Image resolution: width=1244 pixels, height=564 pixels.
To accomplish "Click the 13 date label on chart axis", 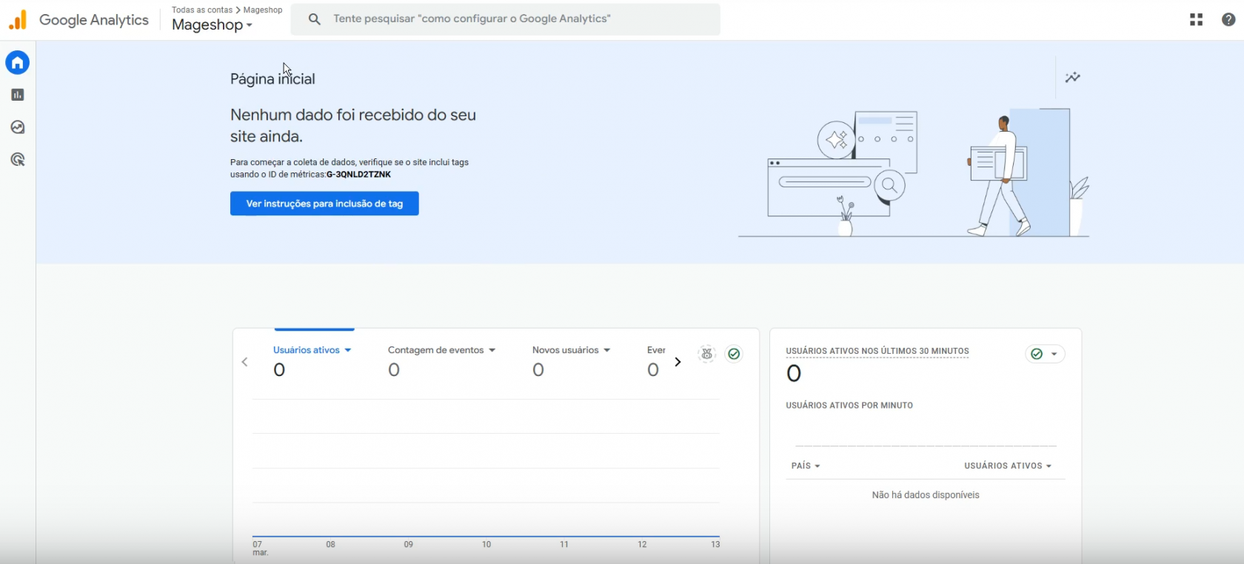I will pyautogui.click(x=715, y=544).
